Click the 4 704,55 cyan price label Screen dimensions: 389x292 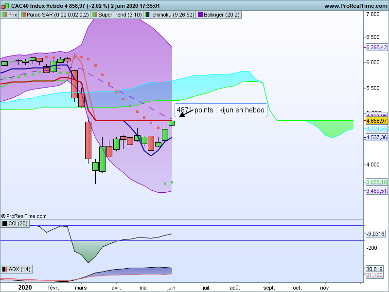click(376, 128)
